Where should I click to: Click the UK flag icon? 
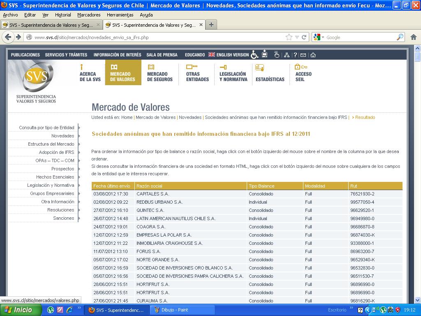tap(212, 55)
